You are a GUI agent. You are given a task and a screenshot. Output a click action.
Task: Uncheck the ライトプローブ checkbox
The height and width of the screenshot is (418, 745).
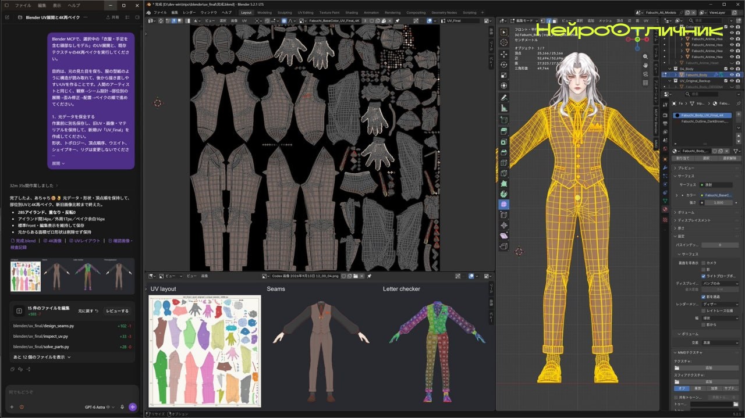703,276
